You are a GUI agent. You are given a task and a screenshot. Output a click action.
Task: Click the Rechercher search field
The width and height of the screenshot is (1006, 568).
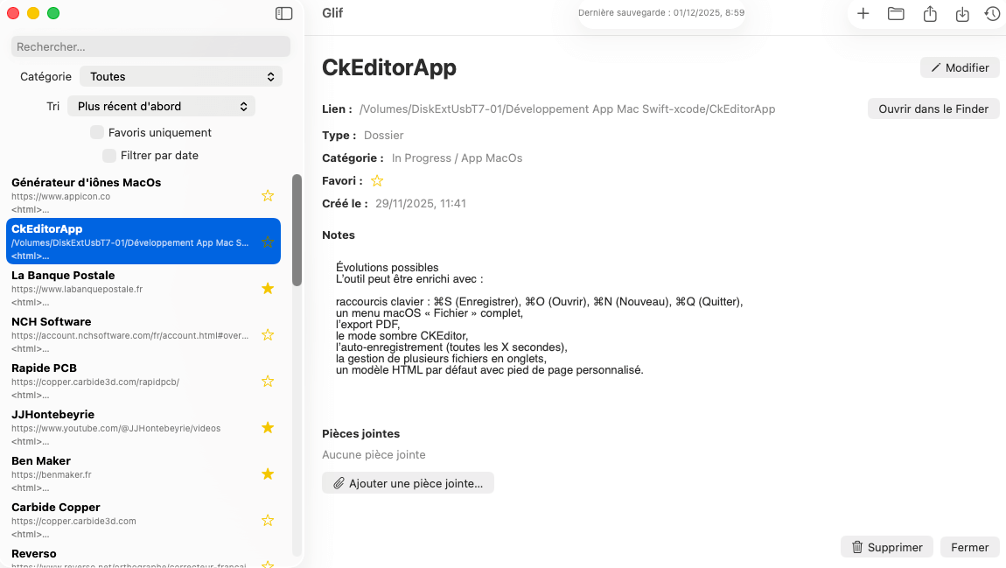pos(150,46)
